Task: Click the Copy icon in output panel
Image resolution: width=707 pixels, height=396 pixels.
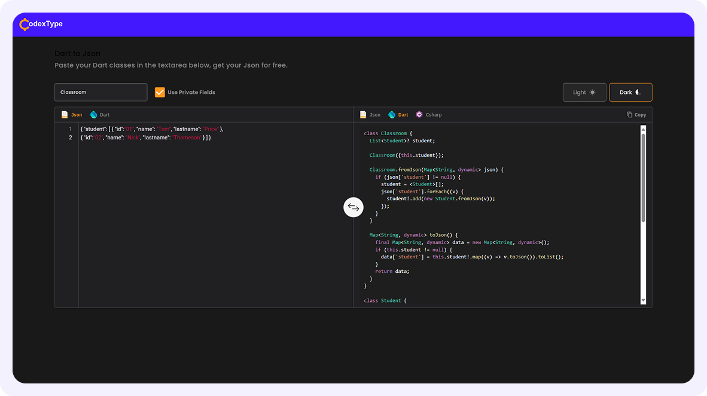Action: tap(629, 115)
